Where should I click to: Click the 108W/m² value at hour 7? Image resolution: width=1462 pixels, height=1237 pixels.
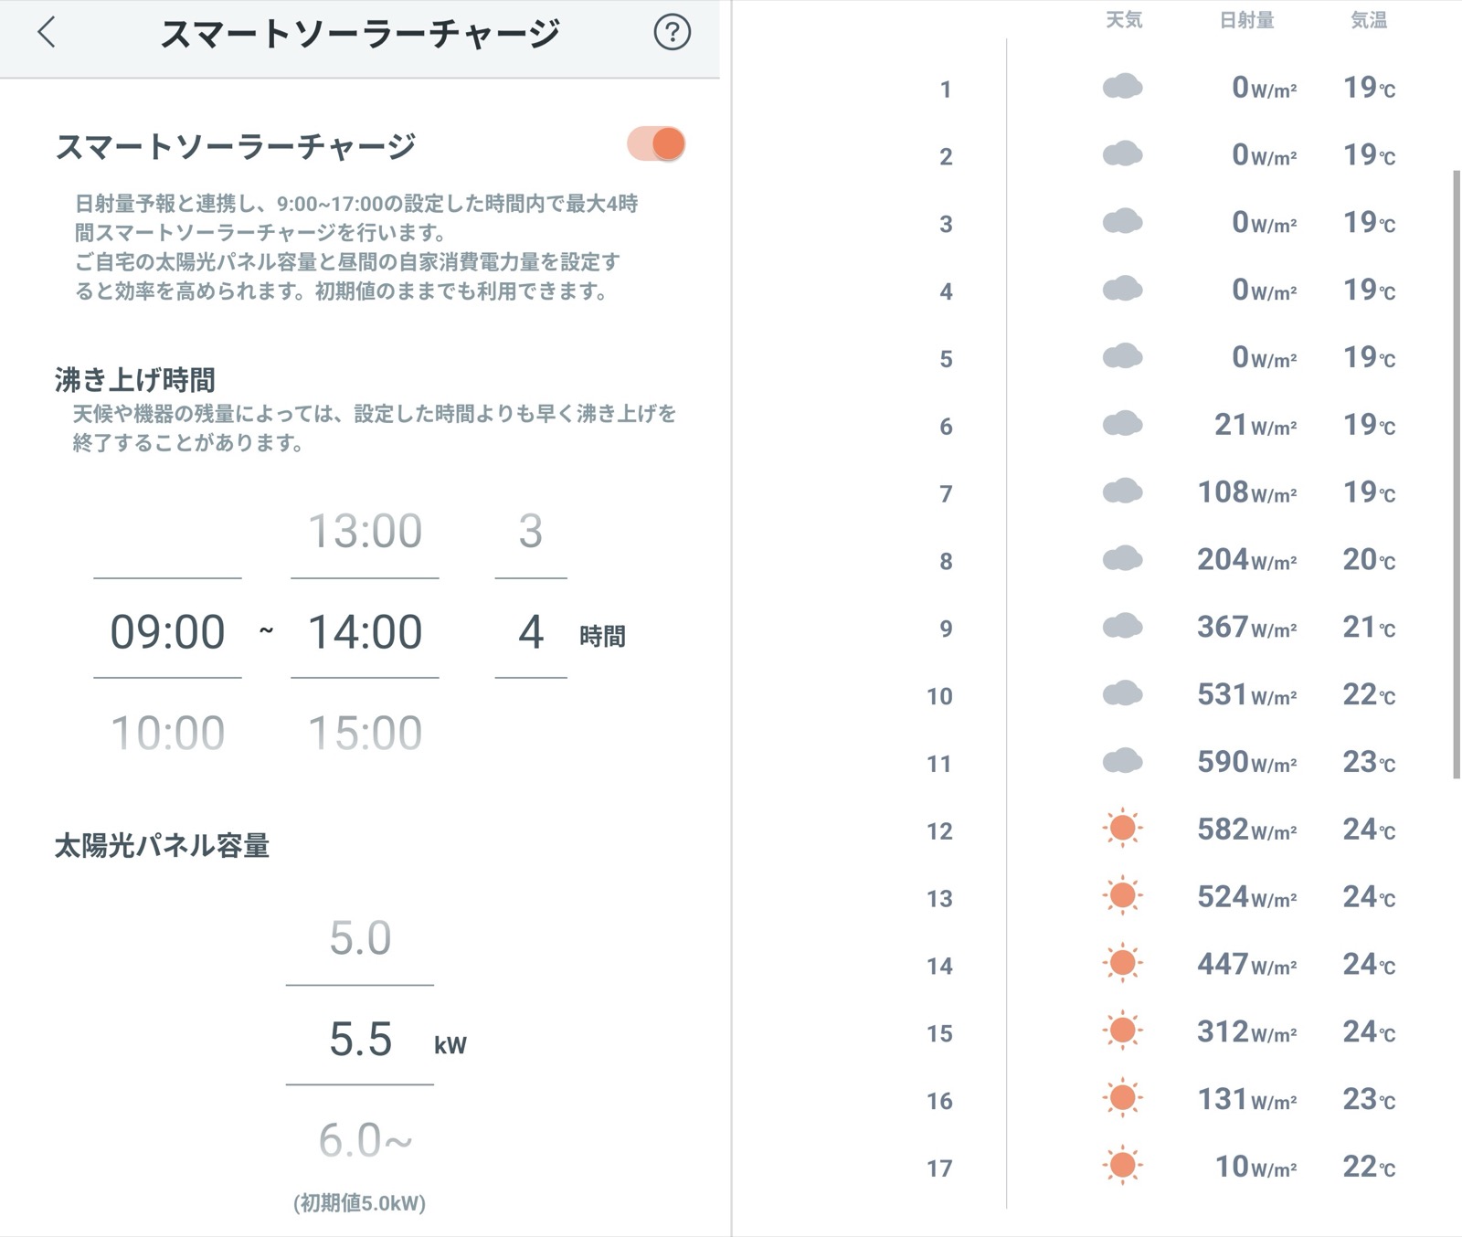[1247, 492]
